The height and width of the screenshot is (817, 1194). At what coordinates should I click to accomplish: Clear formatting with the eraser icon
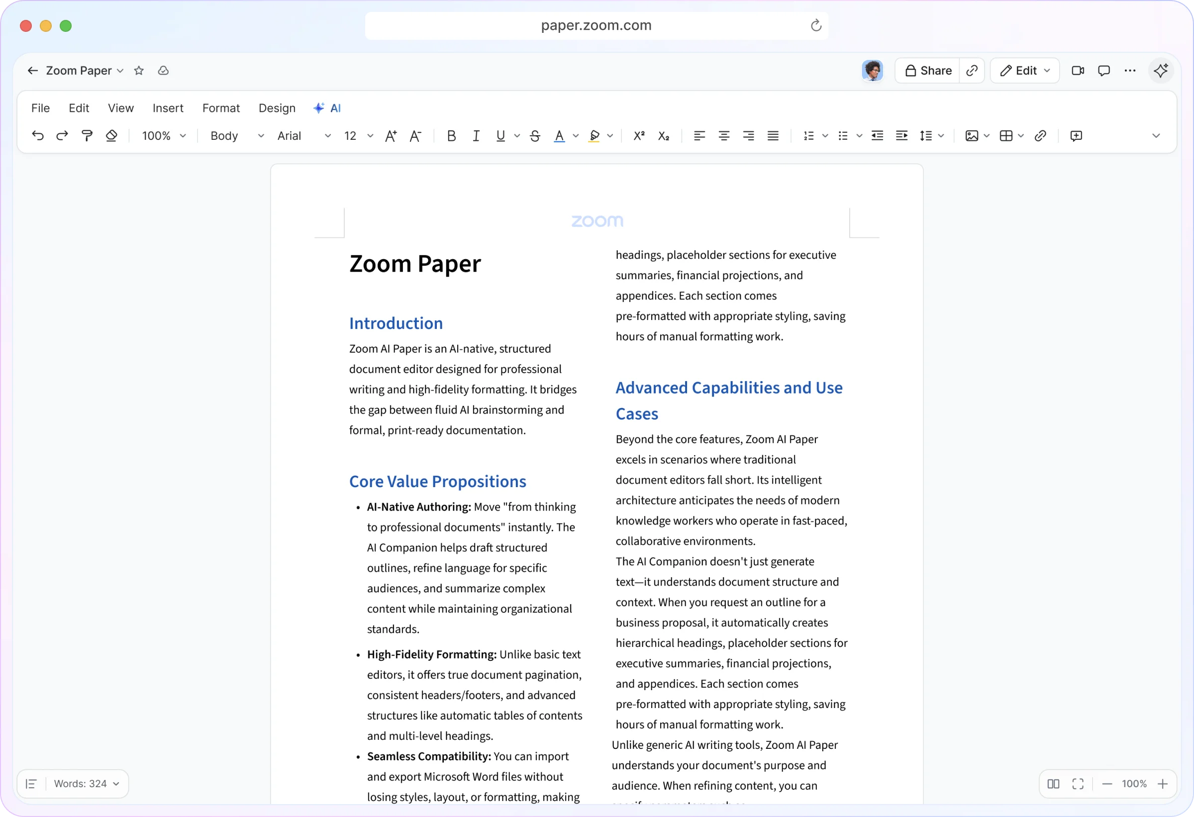[x=111, y=136]
